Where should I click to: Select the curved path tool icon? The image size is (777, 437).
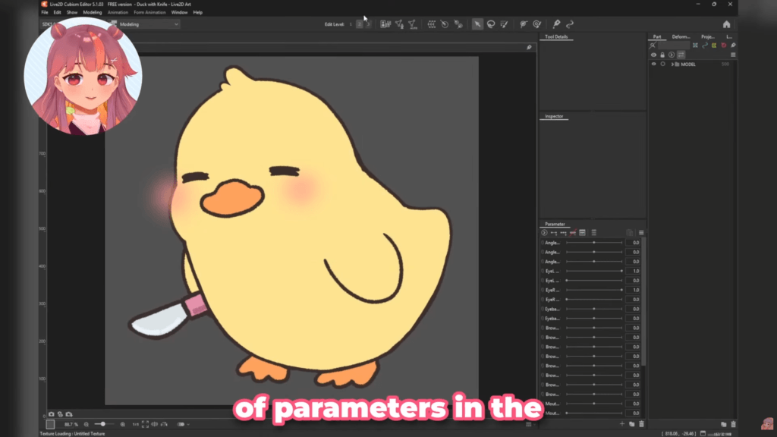tap(570, 24)
